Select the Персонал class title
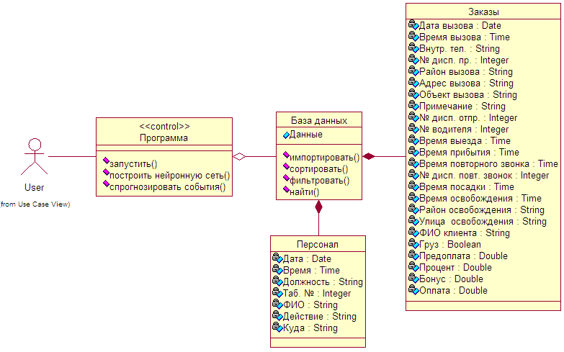 pyautogui.click(x=318, y=244)
